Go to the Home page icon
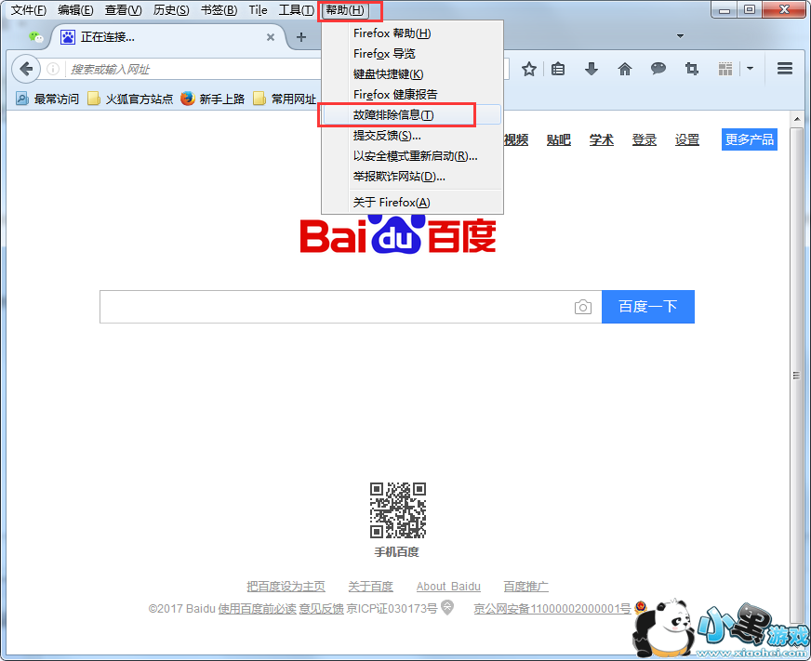The height and width of the screenshot is (661, 811). point(625,69)
